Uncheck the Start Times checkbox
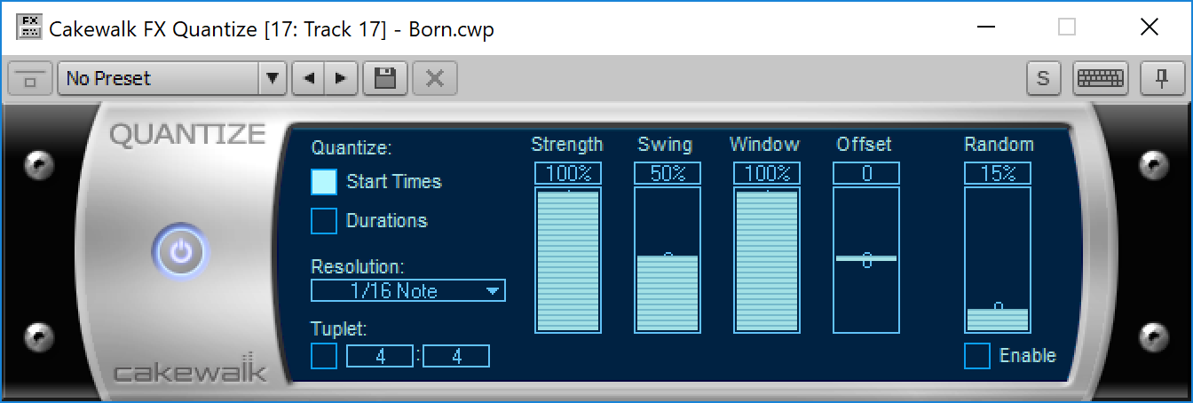This screenshot has height=403, width=1193. coord(324,181)
